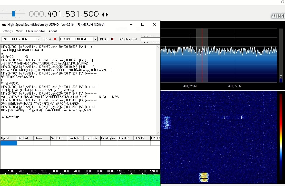
Task: Click the 401.531.500 frequency display
Action: click(73, 14)
